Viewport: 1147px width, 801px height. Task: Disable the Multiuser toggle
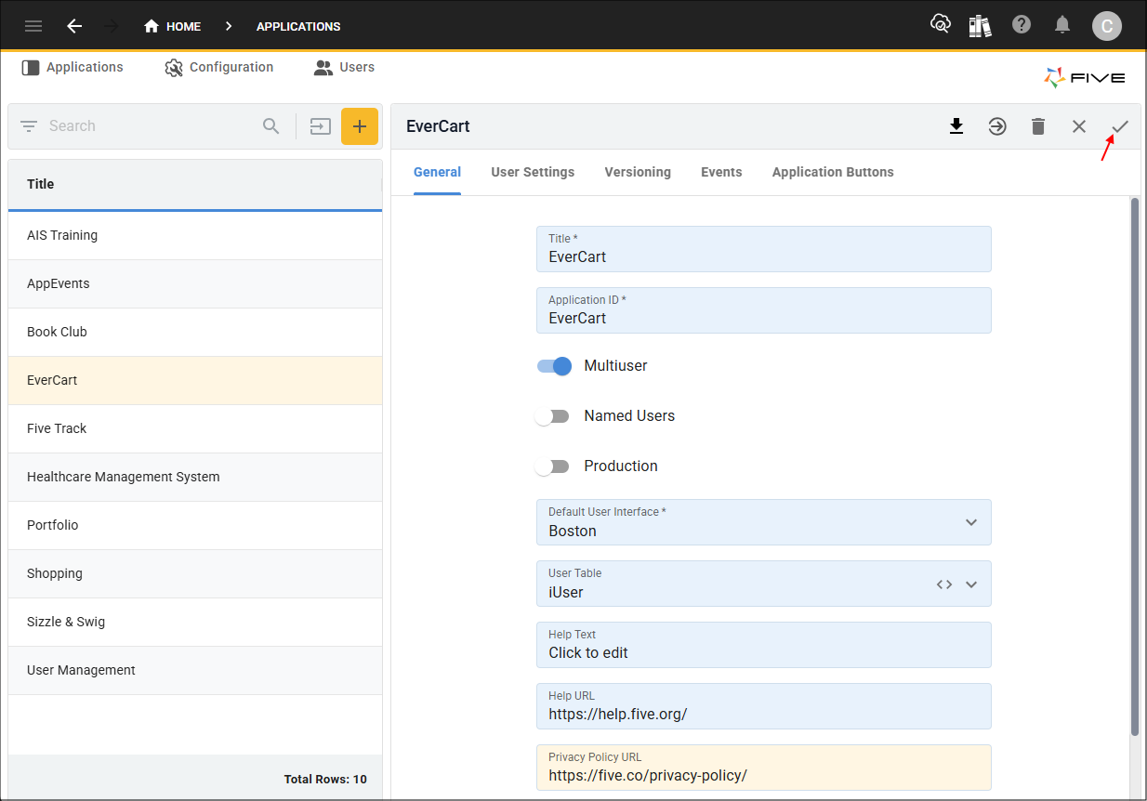pyautogui.click(x=554, y=366)
